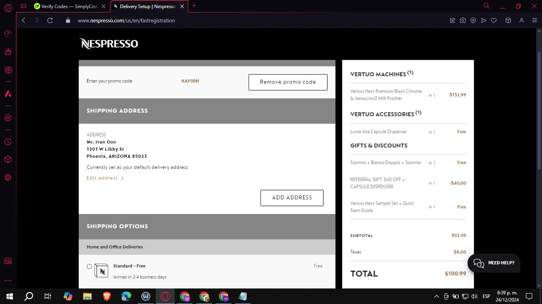The width and height of the screenshot is (542, 304).
Task: Click Home and Office Deliveries heading
Action: (x=115, y=247)
